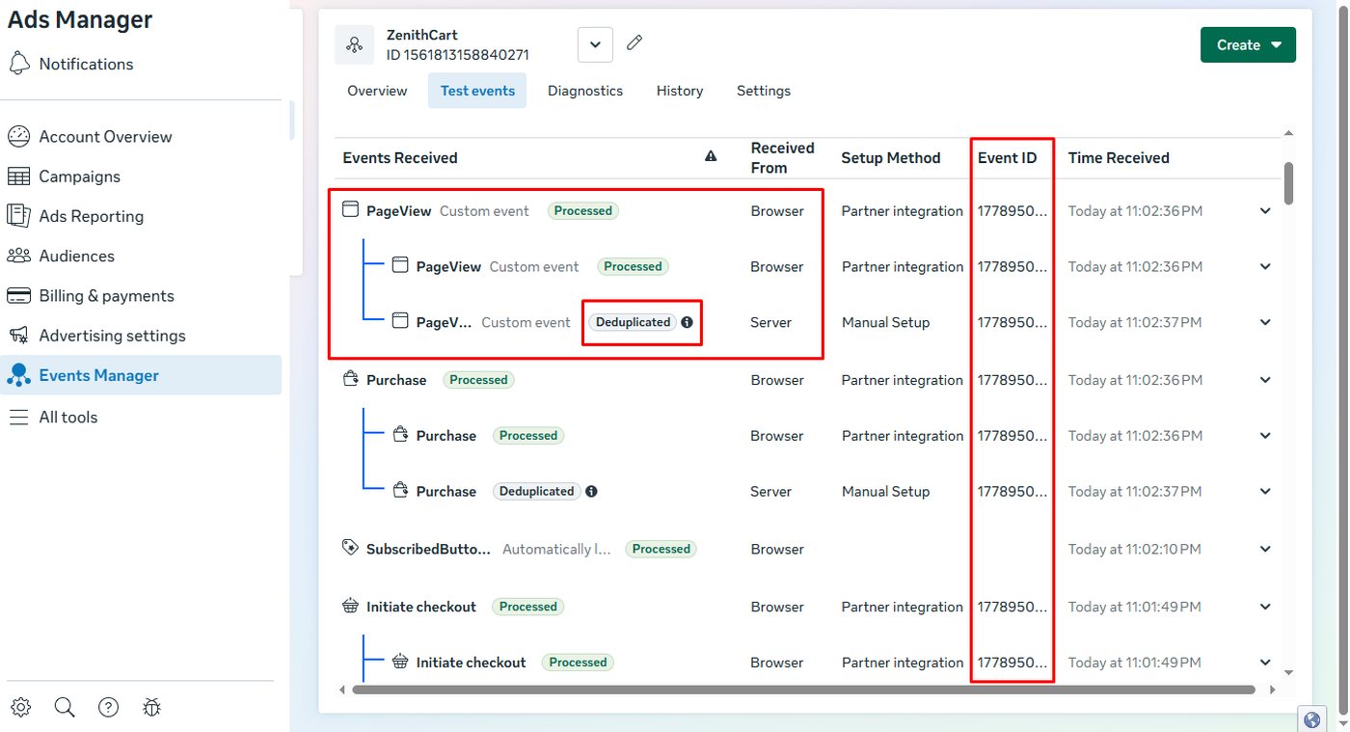Click the warning triangle in Events Received header
The width and height of the screenshot is (1350, 732).
(x=711, y=156)
